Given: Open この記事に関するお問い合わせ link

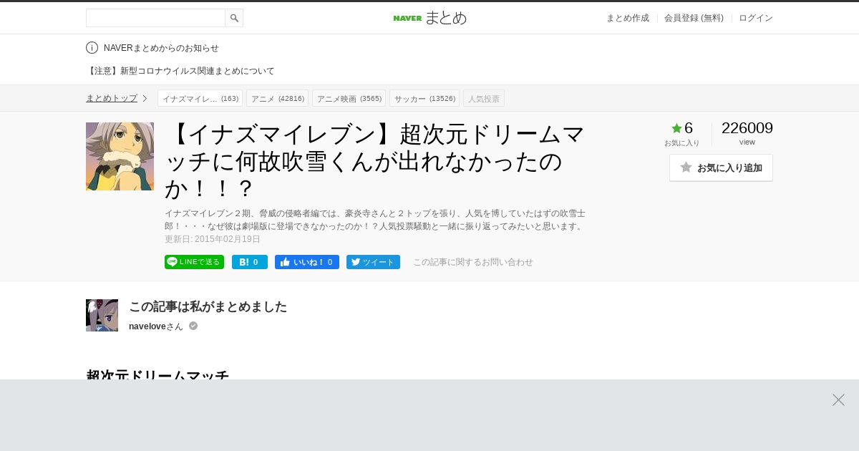Looking at the screenshot, I should [473, 262].
